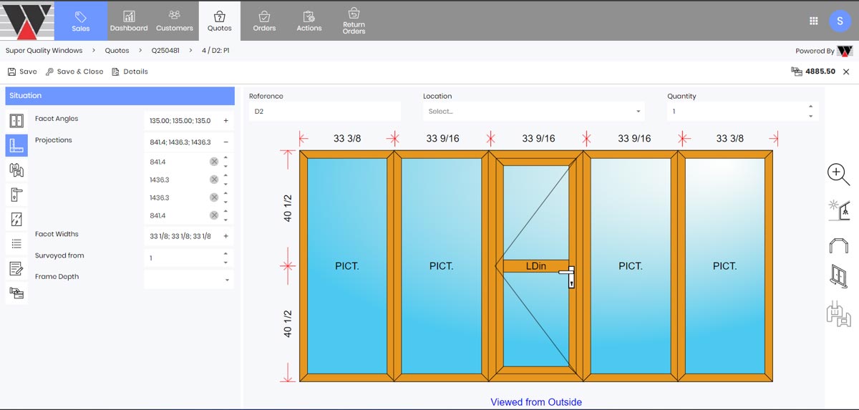The image size is (859, 410).
Task: Collapse the Projections list
Action: pyautogui.click(x=226, y=142)
